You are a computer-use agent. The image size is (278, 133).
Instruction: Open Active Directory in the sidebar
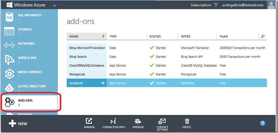[29, 88]
